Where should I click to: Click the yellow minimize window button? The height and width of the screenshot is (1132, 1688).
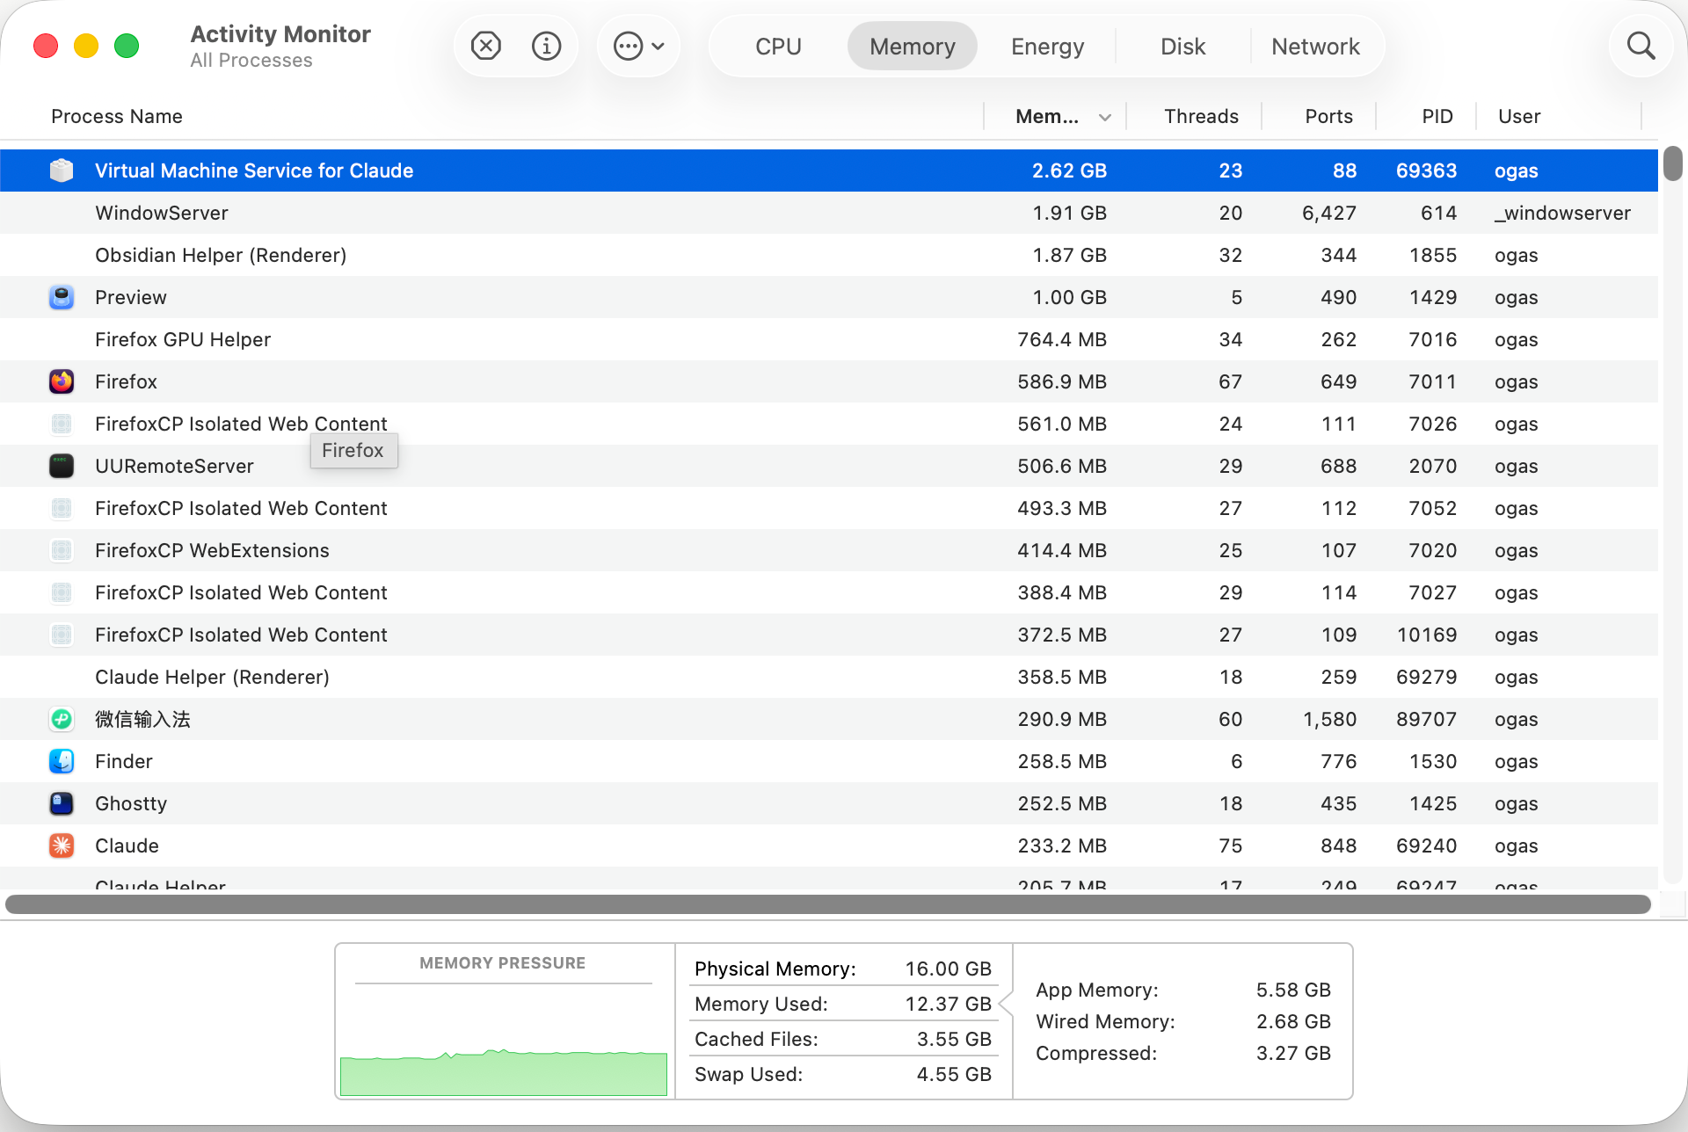(86, 46)
